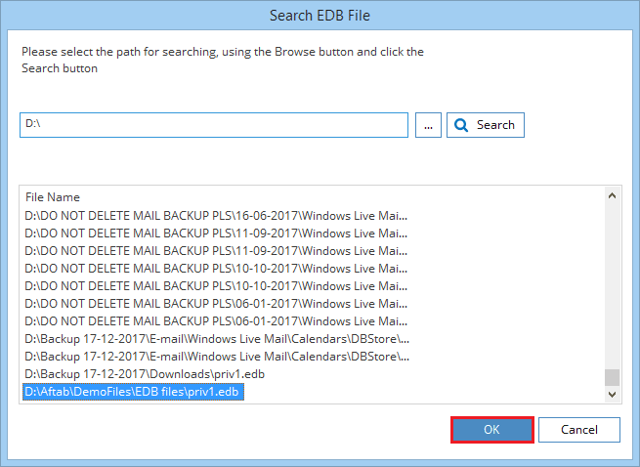640x467 pixels.
Task: Click the file list vertical scrollbar thumb
Action: [613, 377]
